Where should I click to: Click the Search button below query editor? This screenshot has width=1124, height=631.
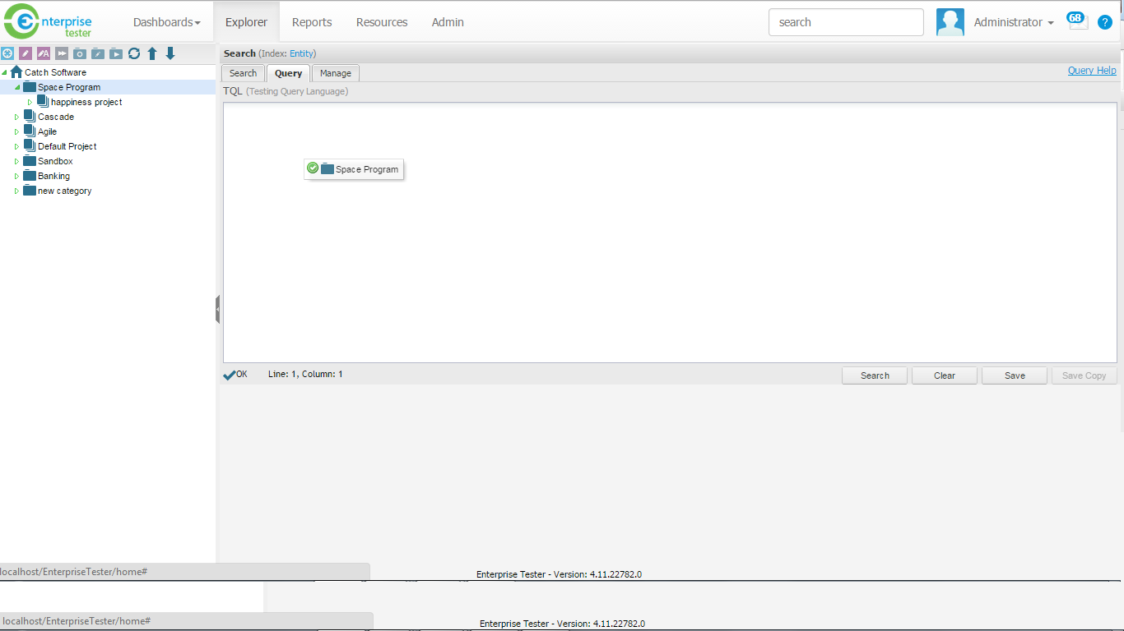(874, 375)
